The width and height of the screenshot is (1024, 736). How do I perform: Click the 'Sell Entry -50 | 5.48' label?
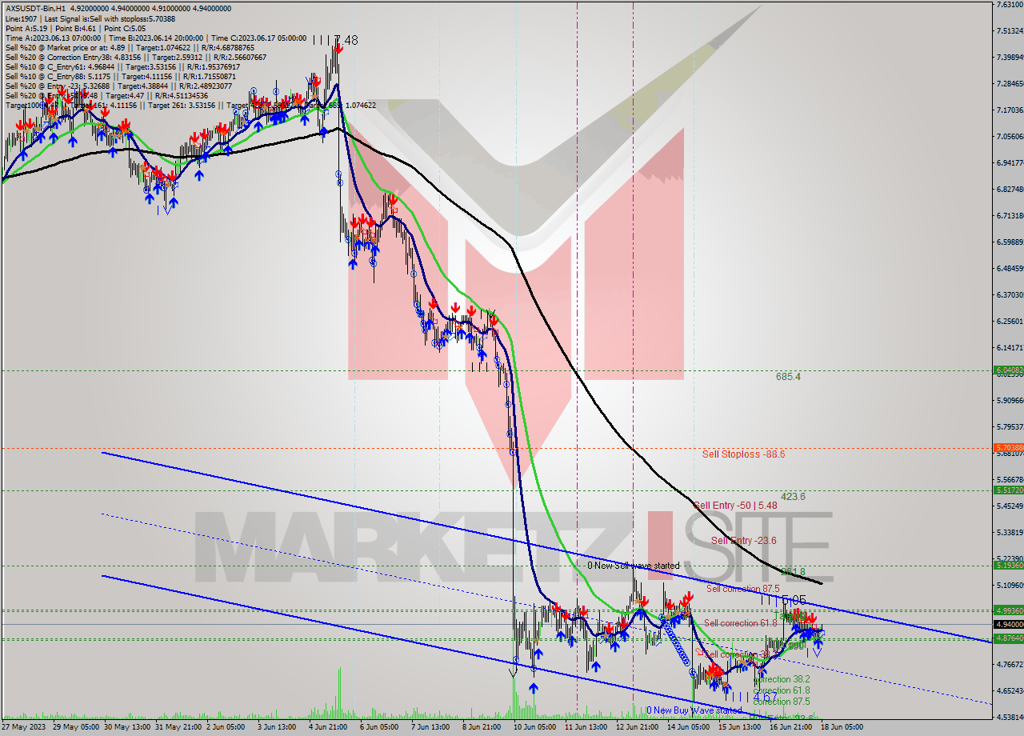735,505
